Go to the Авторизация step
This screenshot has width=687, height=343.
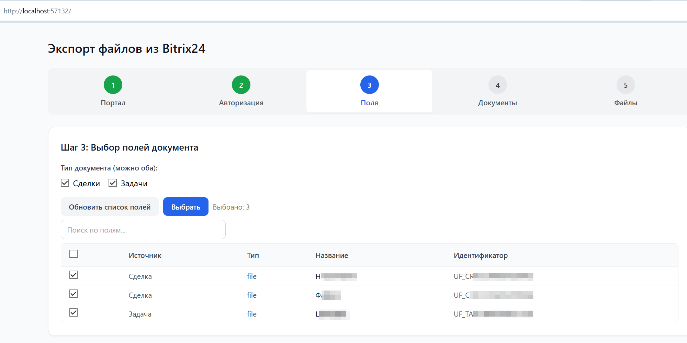coord(241,103)
